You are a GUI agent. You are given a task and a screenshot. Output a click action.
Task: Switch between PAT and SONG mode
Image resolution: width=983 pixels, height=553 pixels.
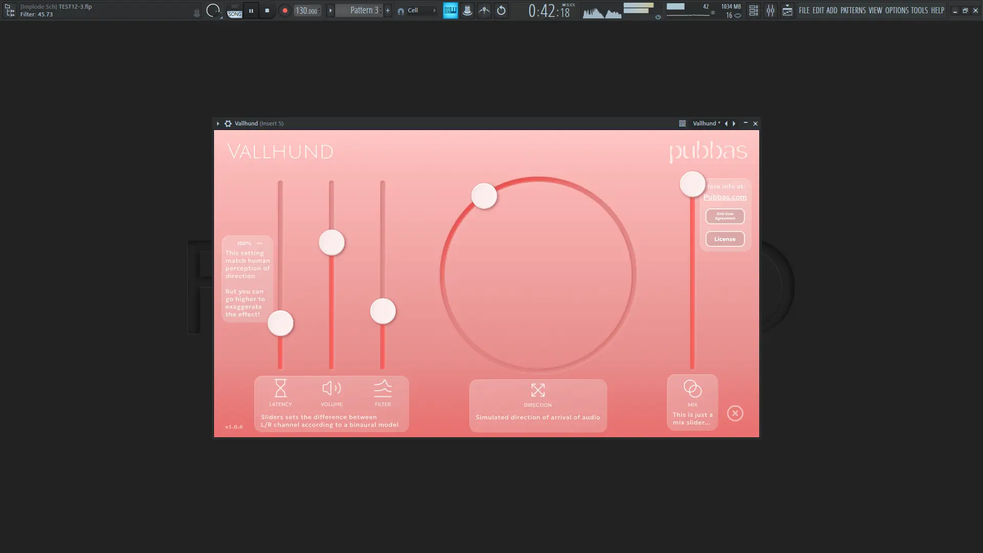(234, 11)
